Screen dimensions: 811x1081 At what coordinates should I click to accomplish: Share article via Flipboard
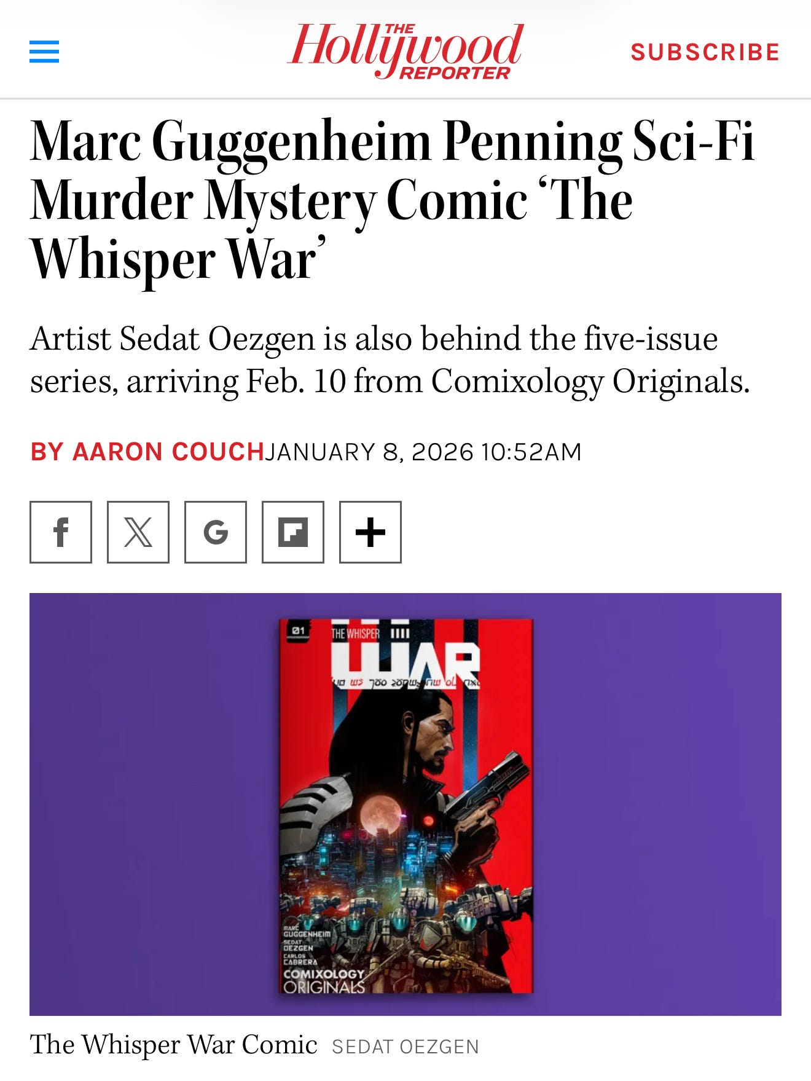[x=293, y=532]
